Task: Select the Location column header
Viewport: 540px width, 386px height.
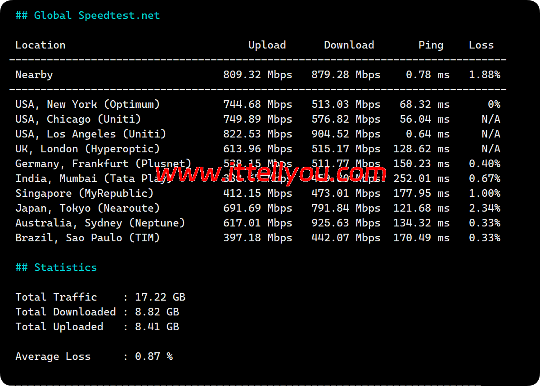Action: 40,45
